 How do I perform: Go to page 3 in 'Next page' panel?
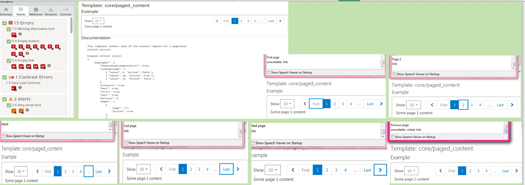pos(336,170)
